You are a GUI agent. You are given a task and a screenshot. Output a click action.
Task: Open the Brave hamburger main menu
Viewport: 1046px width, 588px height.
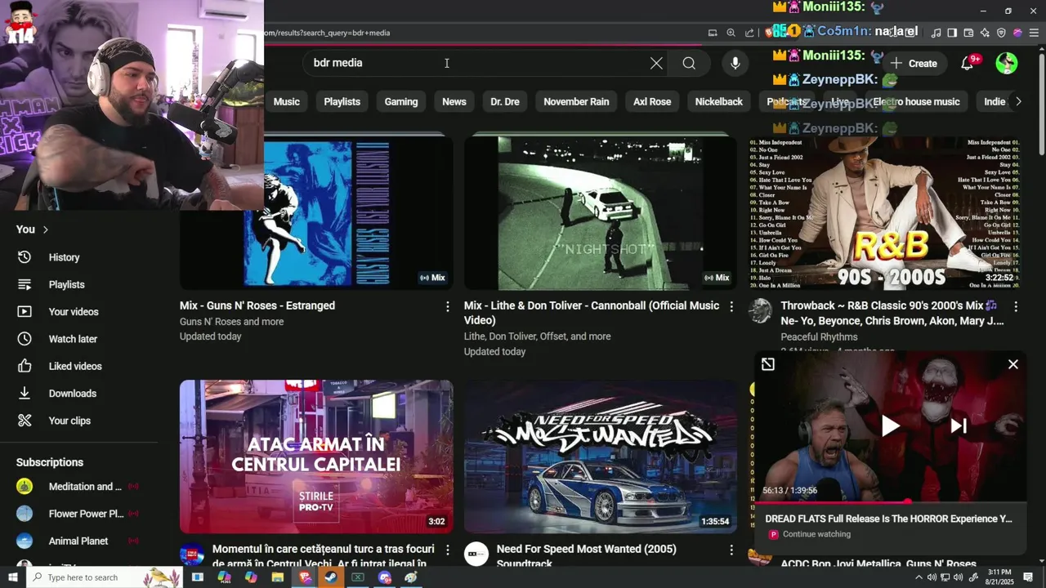click(x=1034, y=33)
